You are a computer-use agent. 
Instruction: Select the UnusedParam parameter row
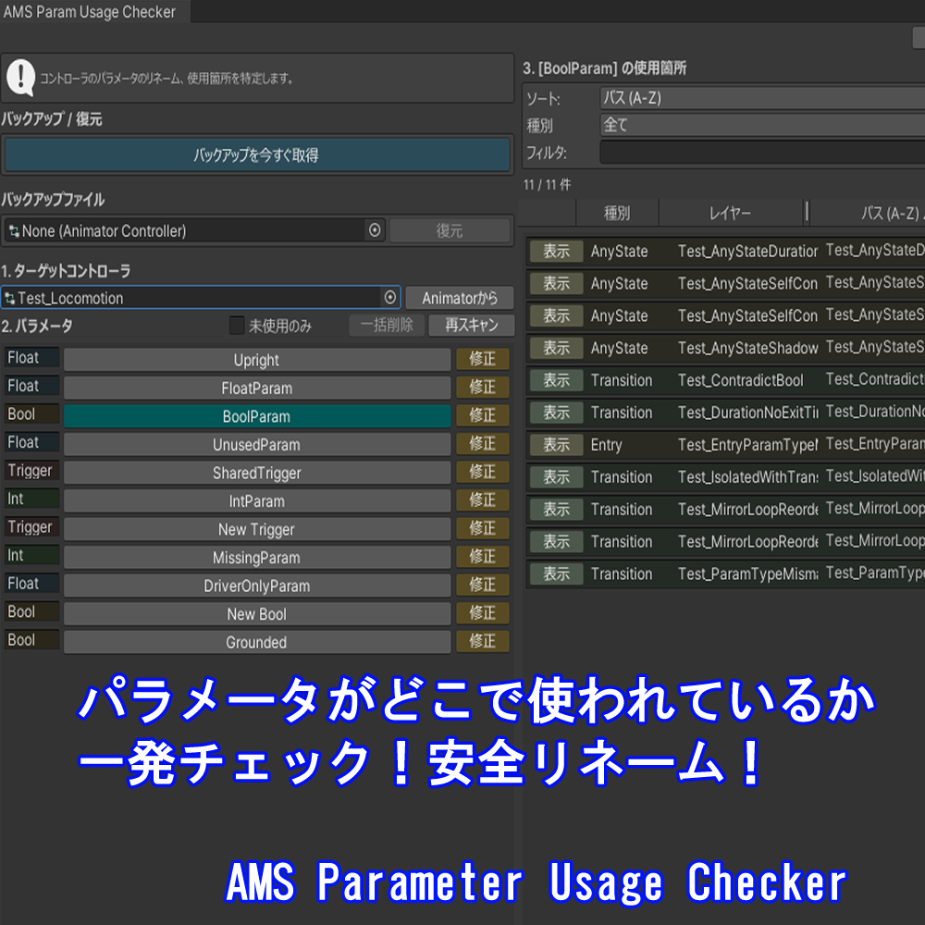[257, 444]
